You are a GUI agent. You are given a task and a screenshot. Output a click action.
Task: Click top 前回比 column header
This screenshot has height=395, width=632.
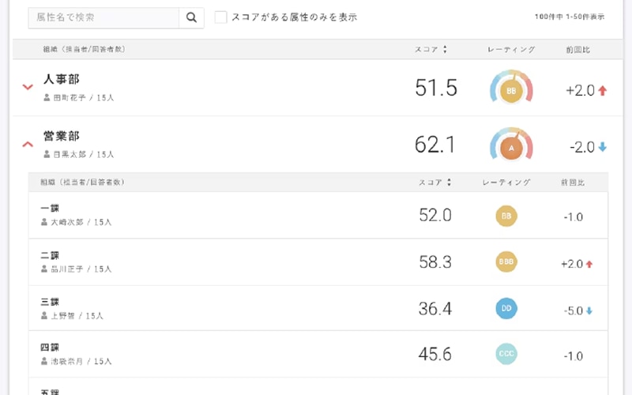[x=578, y=50]
